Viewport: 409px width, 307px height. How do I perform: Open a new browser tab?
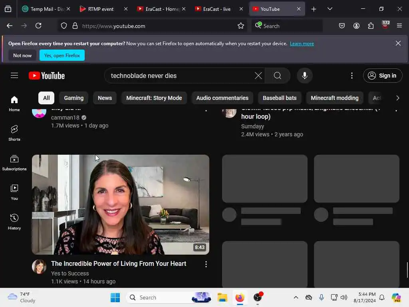click(x=314, y=9)
